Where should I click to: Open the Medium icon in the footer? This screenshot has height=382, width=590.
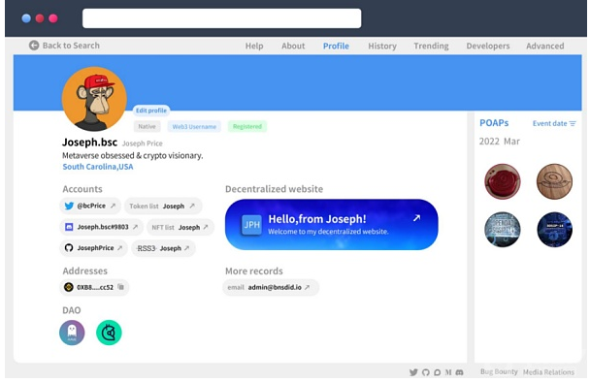(448, 372)
